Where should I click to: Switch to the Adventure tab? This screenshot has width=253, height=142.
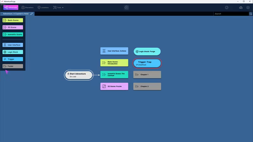[x=11, y=8]
